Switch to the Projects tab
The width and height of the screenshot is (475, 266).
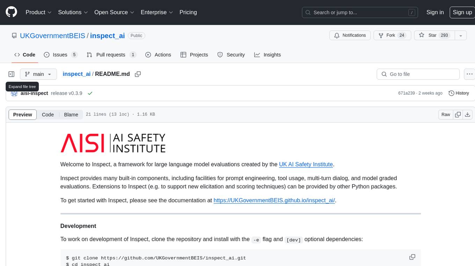tap(194, 55)
